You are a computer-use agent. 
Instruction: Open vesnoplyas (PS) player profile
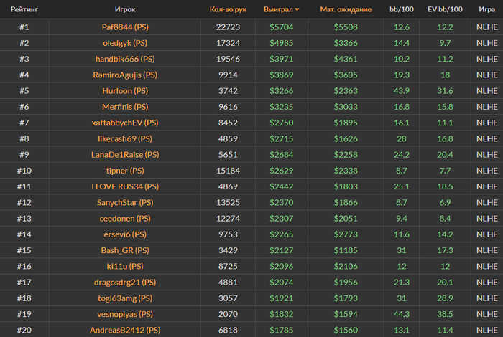point(125,314)
